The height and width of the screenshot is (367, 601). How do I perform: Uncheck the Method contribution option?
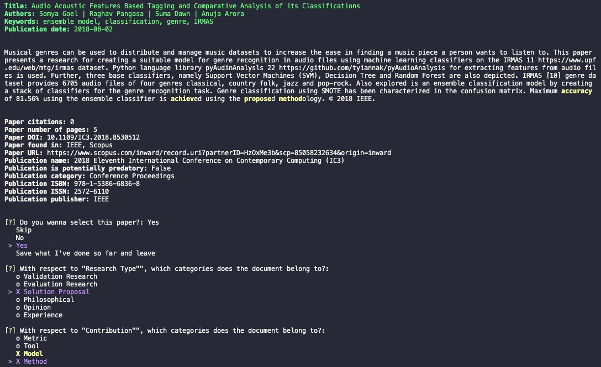31,361
